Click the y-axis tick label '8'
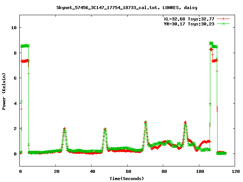This screenshot has height=182, width=243. click(x=15, y=53)
